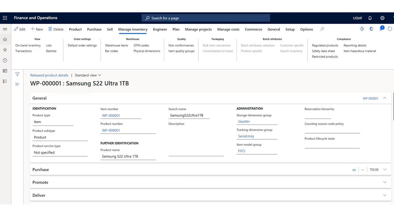Click the Product subtype field

pos(60,137)
